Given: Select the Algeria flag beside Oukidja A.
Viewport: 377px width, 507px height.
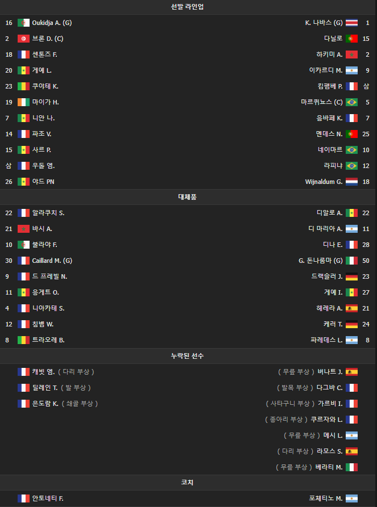Looking at the screenshot, I should tap(23, 23).
